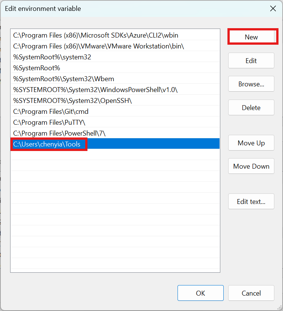Delete the selected path entry
The height and width of the screenshot is (311, 283).
click(x=251, y=107)
